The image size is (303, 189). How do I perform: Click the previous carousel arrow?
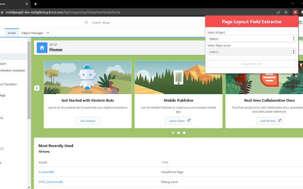(37, 88)
